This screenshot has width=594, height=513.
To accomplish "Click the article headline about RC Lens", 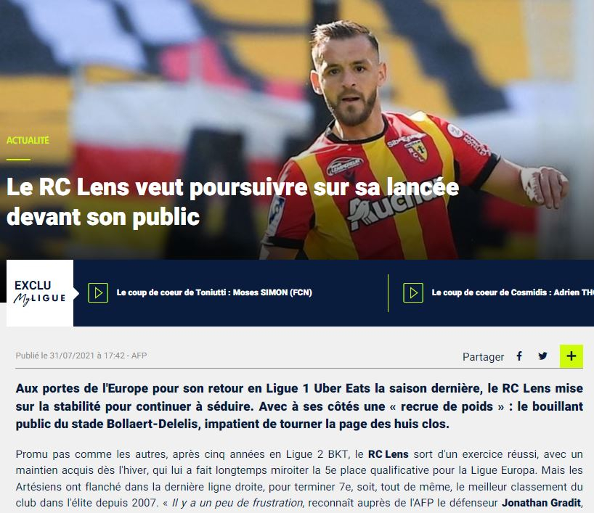I will coord(232,202).
